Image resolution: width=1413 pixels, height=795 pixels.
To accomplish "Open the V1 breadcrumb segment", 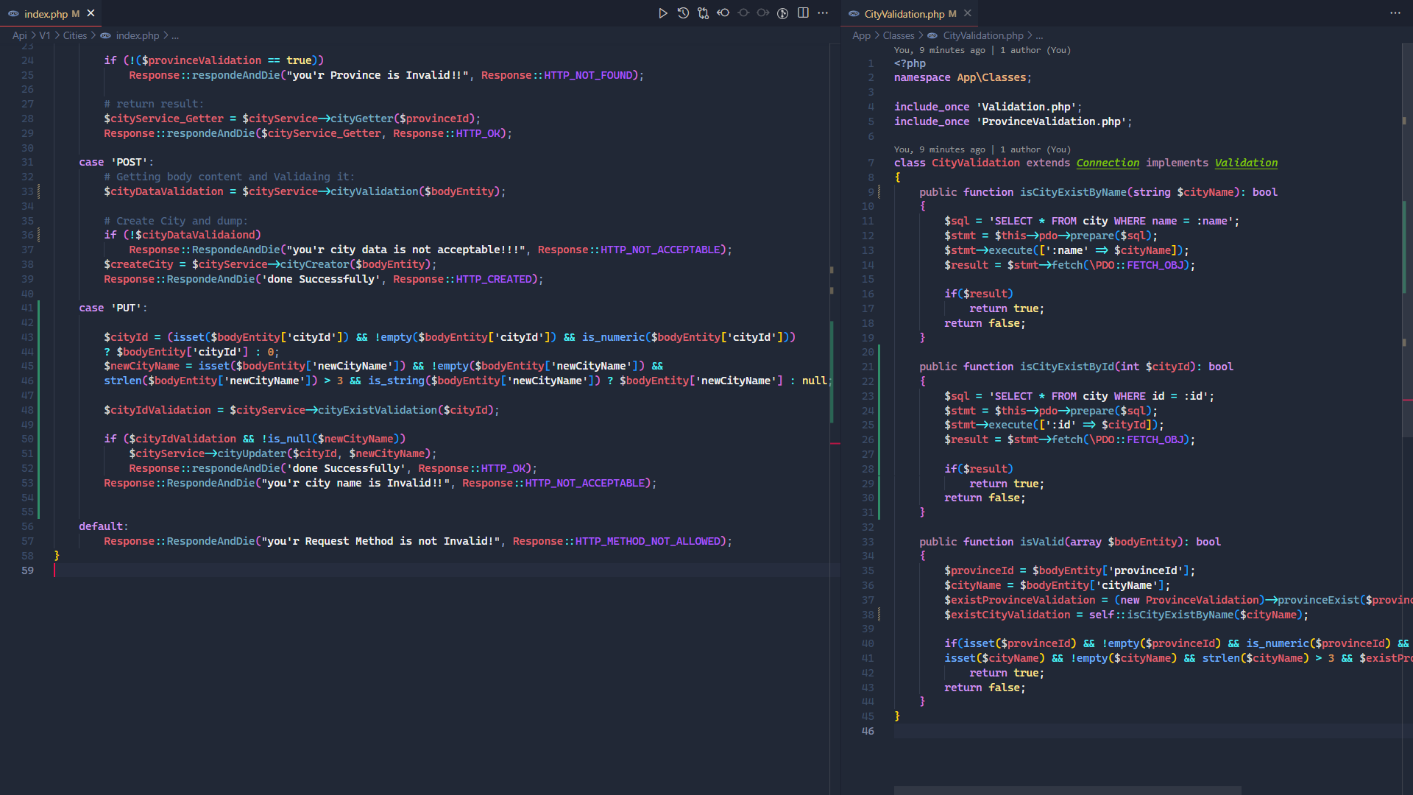I will point(45,35).
